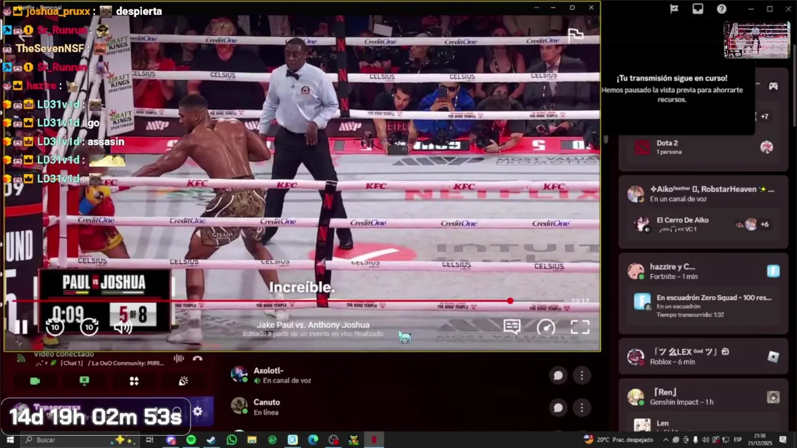Select Axolotl- in the friends list
Viewport: 797px width, 448px height.
click(x=411, y=375)
